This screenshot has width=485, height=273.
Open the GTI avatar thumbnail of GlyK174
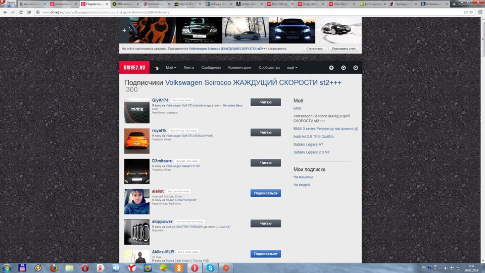[x=137, y=111]
